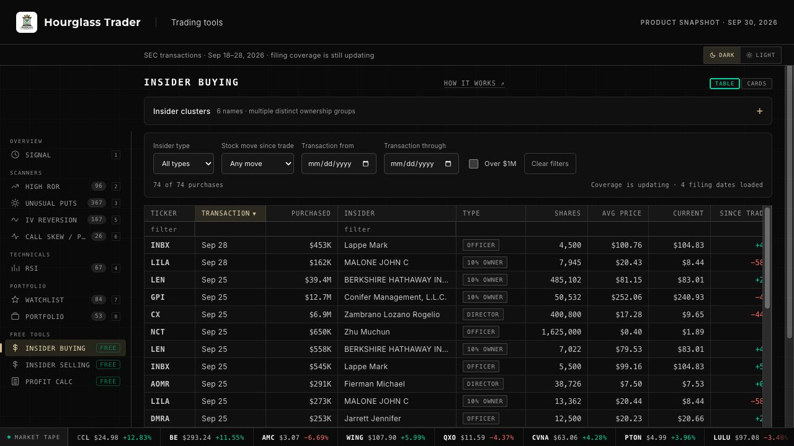Click the table's vertical scrollbar thumb
Image resolution: width=794 pixels, height=446 pixels.
(767, 258)
